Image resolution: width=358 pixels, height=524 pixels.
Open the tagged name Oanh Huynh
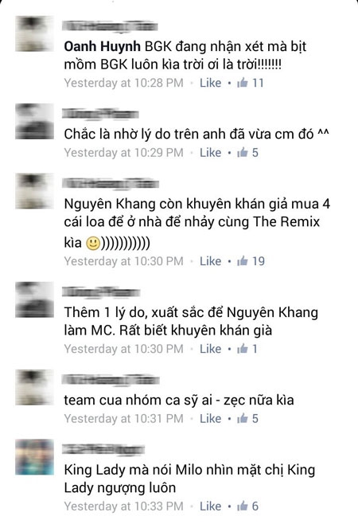coord(102,46)
